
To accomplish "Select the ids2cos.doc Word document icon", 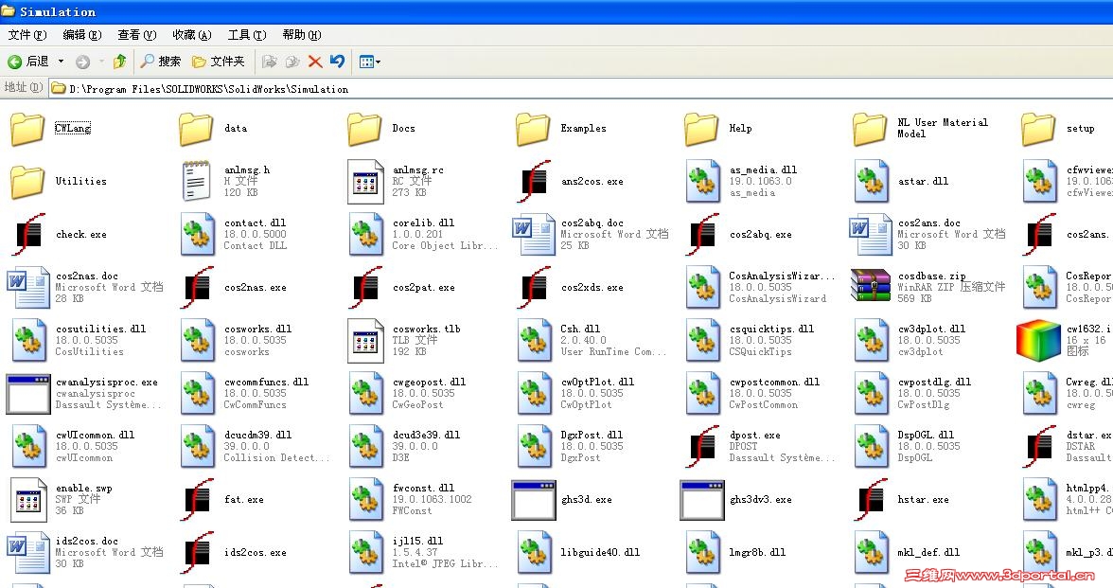I will [28, 553].
